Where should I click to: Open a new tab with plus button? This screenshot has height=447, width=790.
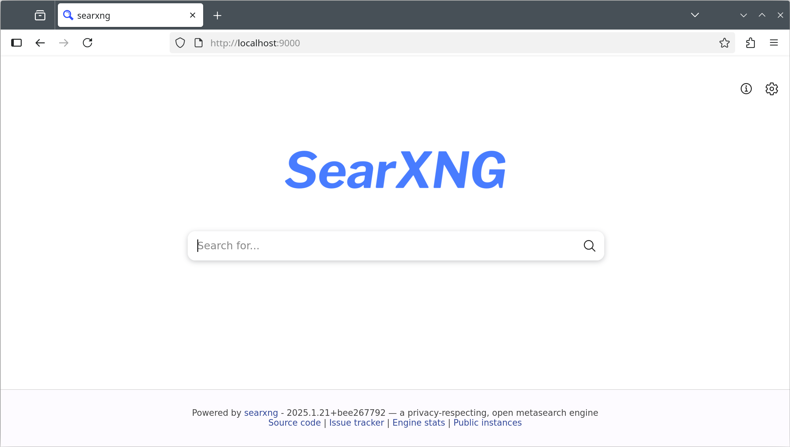point(217,15)
